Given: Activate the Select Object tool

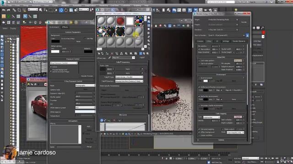Looking at the screenshot, I should pos(41,10).
